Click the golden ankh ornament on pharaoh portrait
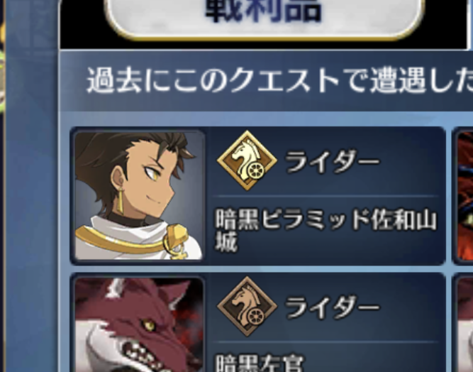 [177, 241]
